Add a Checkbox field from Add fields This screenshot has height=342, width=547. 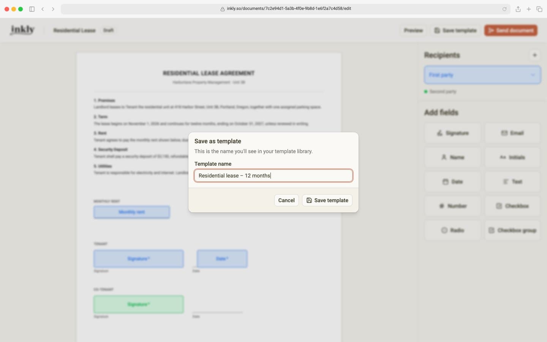click(x=512, y=206)
